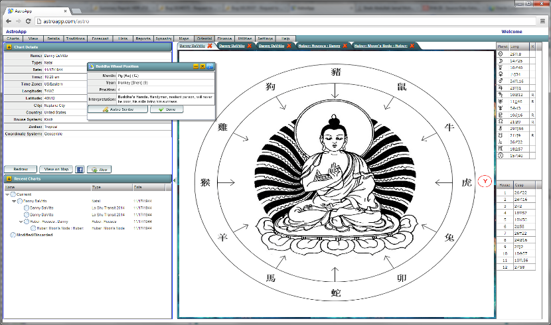Screen dimensions: 551x325
Task: Collapse the Current tree node
Action: [7, 194]
